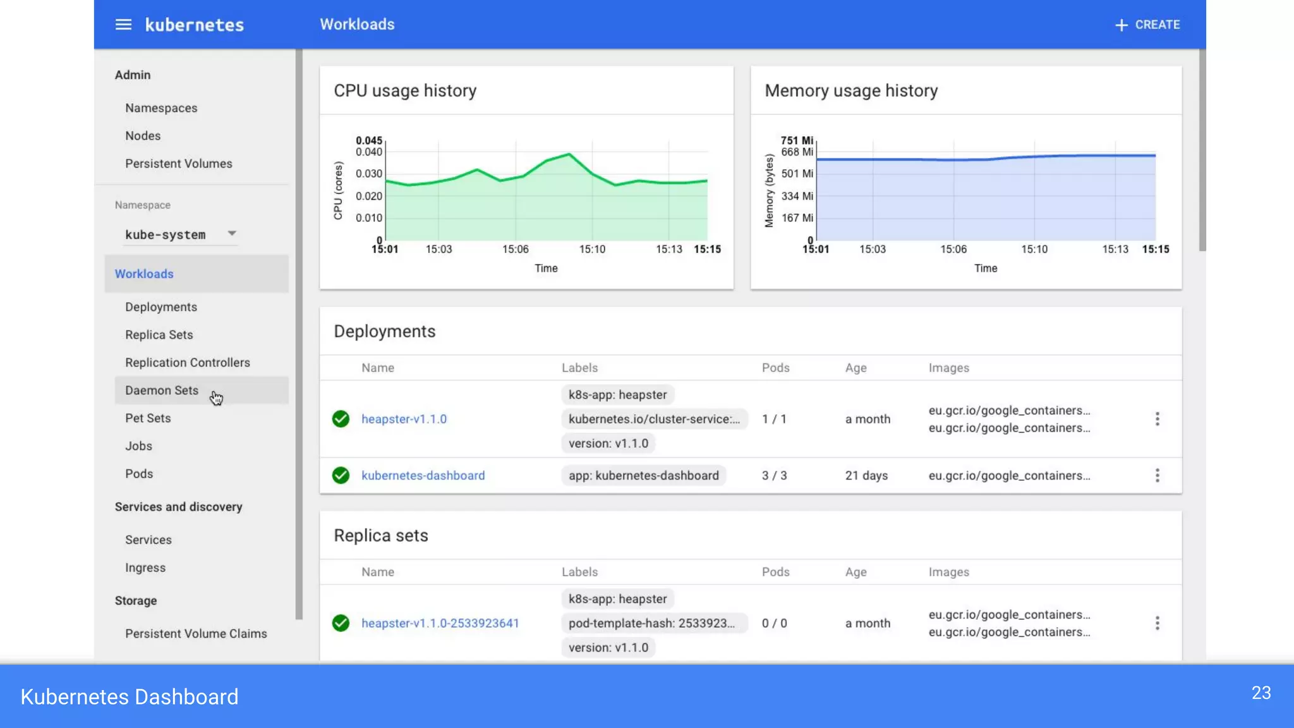Open actions menu for kubernetes-dashboard deployment

click(x=1158, y=475)
